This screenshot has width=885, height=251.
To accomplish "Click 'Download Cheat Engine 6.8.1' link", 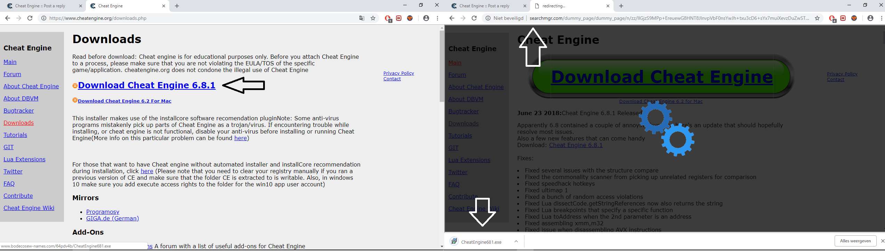I will click(x=147, y=85).
